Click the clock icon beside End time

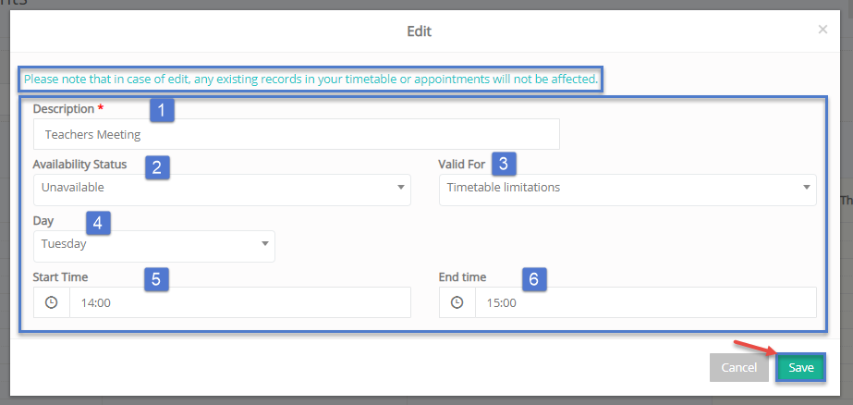click(457, 302)
